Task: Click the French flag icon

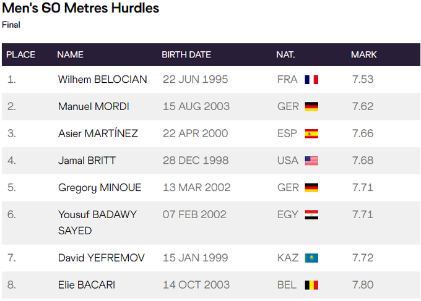Action: pos(311,80)
